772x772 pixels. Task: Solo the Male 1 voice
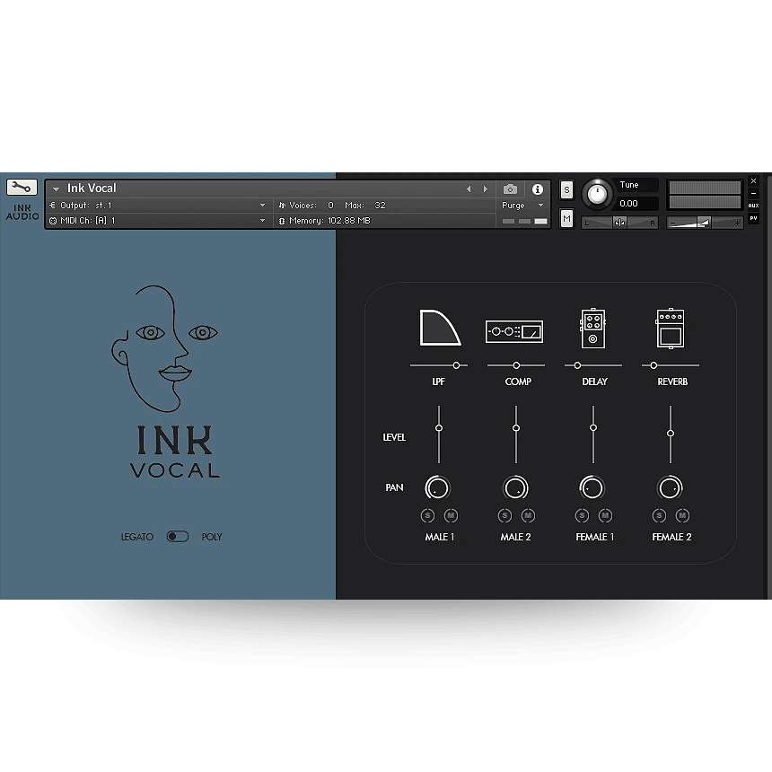coord(427,515)
